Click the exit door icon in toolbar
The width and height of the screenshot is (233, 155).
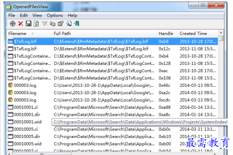tap(77, 24)
